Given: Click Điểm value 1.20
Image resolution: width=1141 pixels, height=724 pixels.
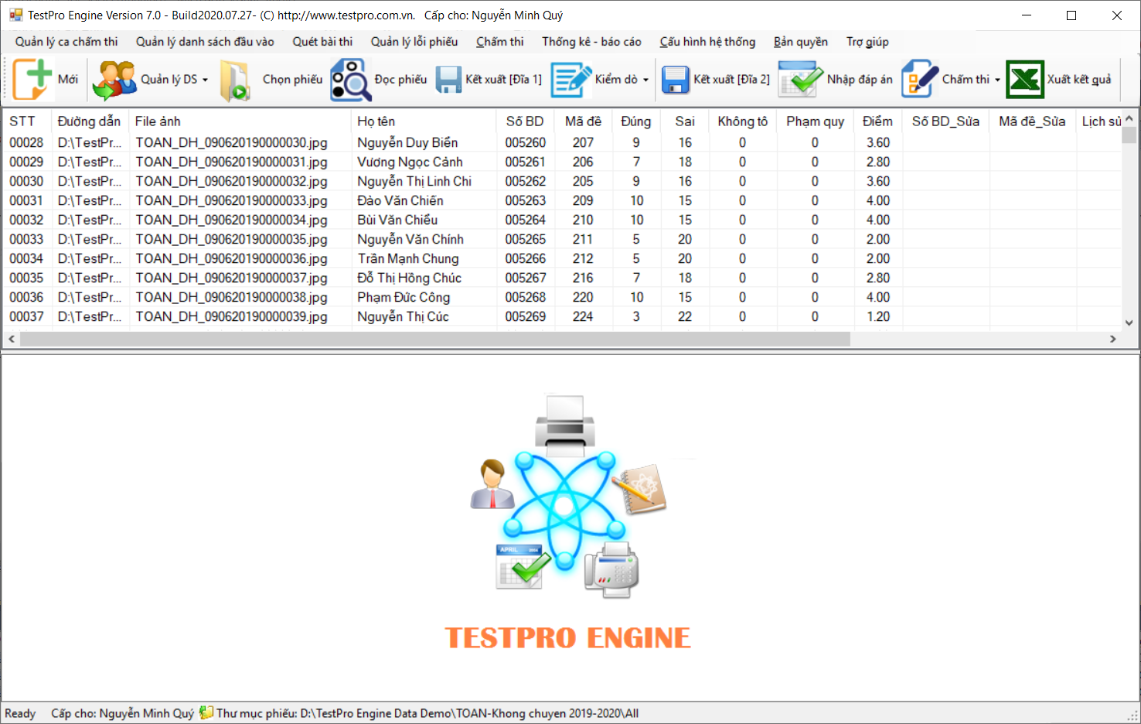Looking at the screenshot, I should click(878, 316).
